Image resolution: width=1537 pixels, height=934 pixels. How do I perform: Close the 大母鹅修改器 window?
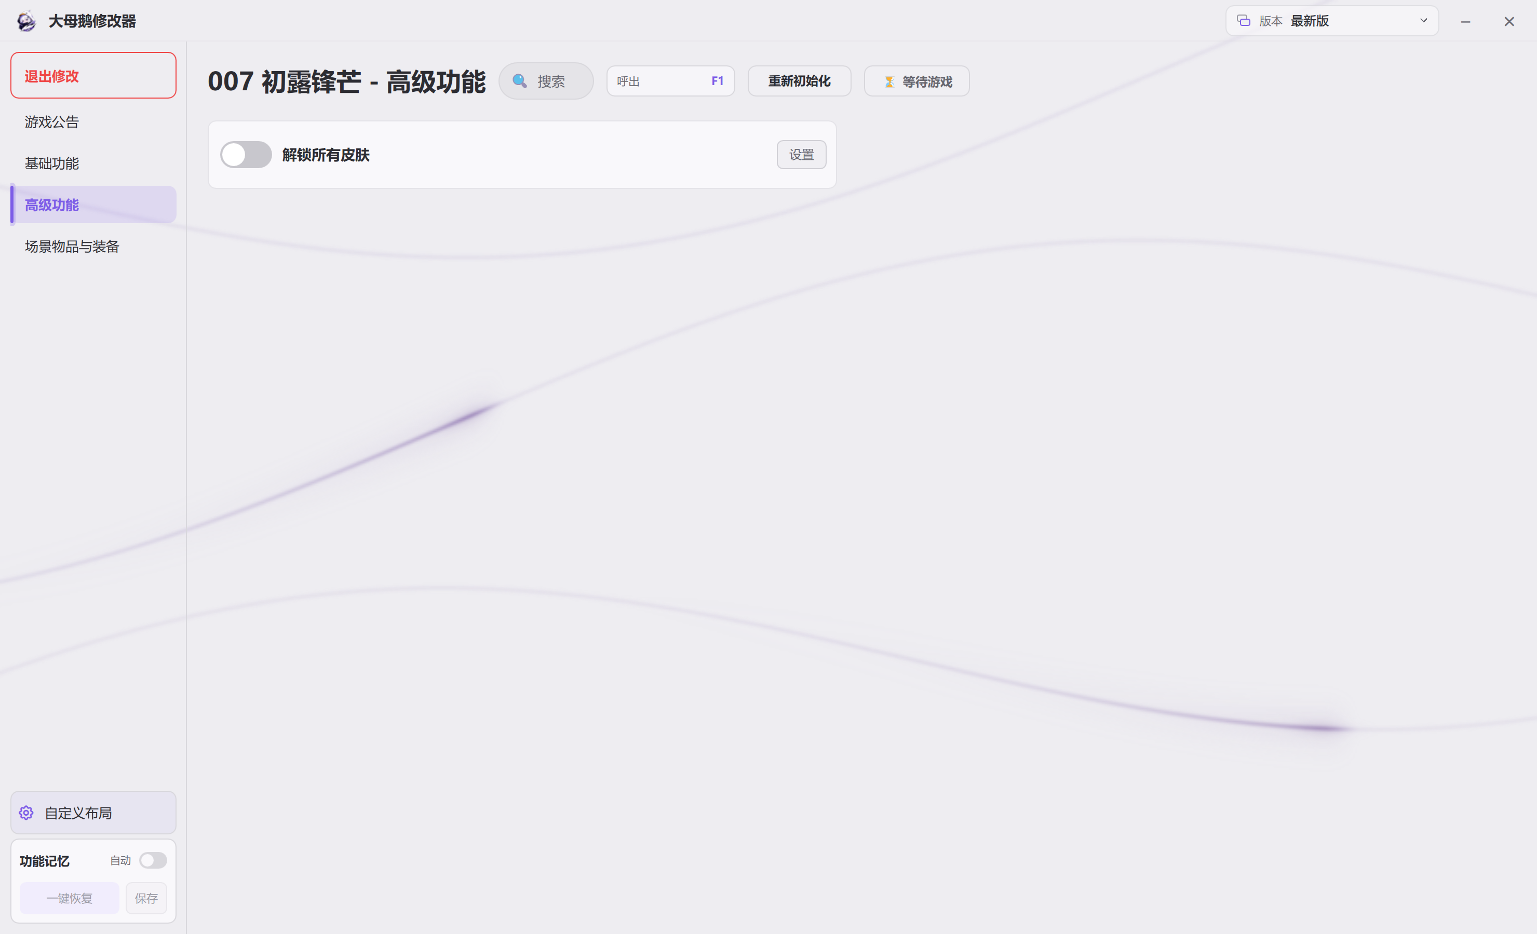[1509, 21]
